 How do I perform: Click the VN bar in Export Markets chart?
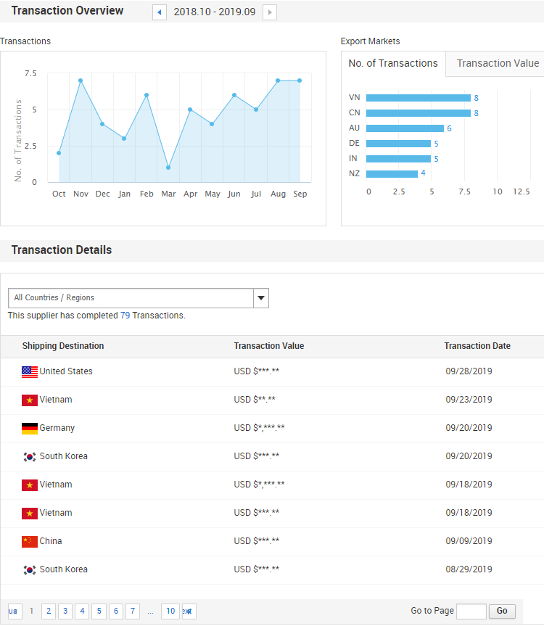pyautogui.click(x=419, y=98)
